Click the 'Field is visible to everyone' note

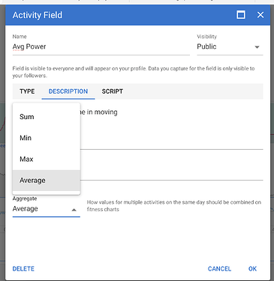tap(134, 72)
